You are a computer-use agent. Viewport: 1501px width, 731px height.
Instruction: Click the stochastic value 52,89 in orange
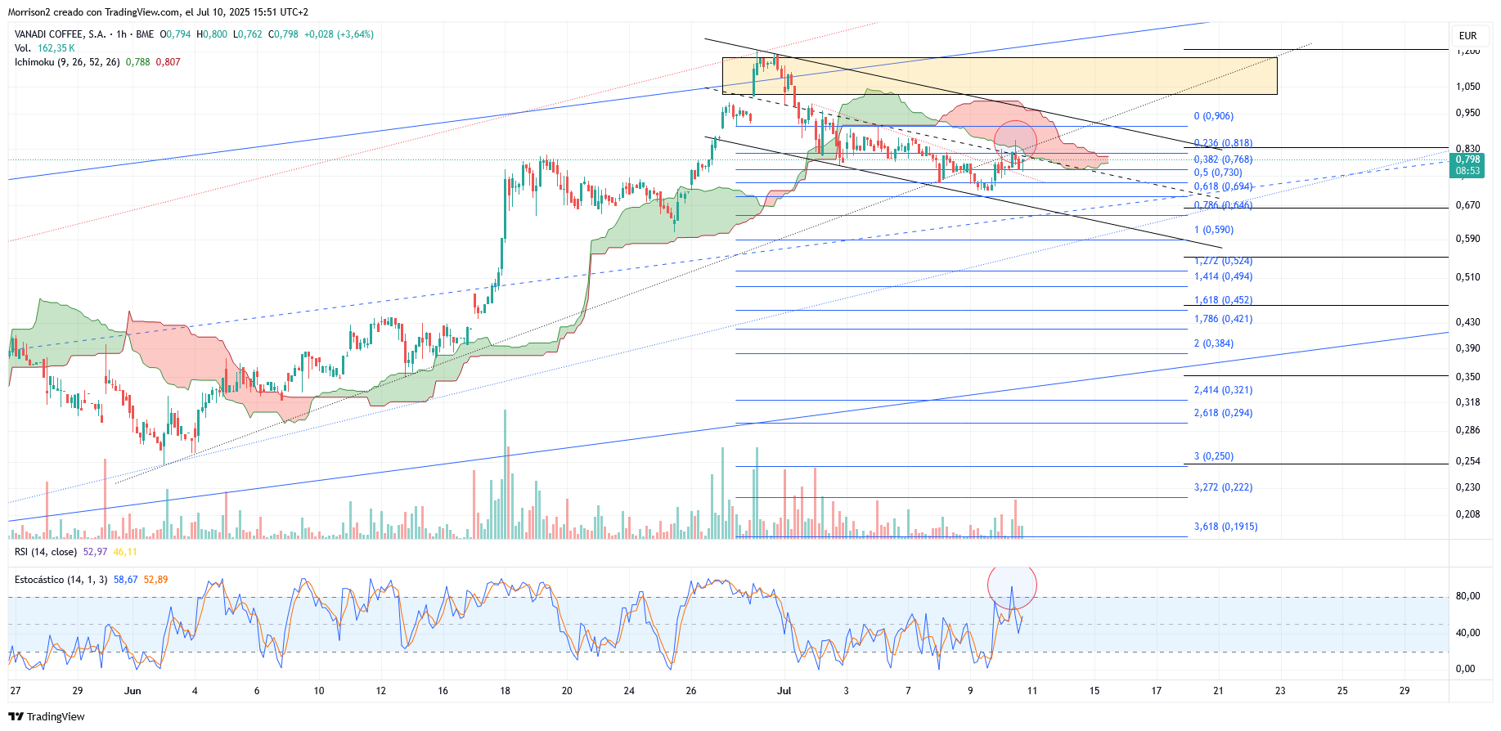pos(155,580)
